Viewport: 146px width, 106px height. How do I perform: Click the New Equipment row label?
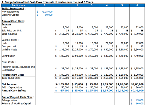10,12
